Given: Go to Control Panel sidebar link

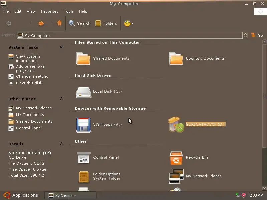Looking at the screenshot, I should [29, 128].
